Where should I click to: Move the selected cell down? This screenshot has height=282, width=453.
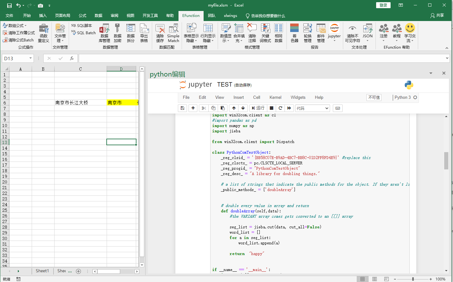click(243, 108)
